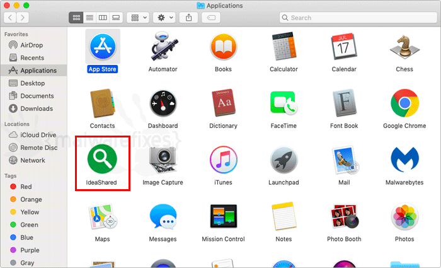Click the Font Book icon
441x268 pixels.
[x=344, y=103]
